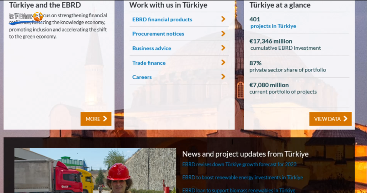This screenshot has width=367, height=193.
Task: Click chevron arrow beside Business advice
Action: point(223,48)
